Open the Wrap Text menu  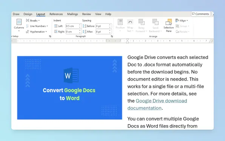coord(130,25)
